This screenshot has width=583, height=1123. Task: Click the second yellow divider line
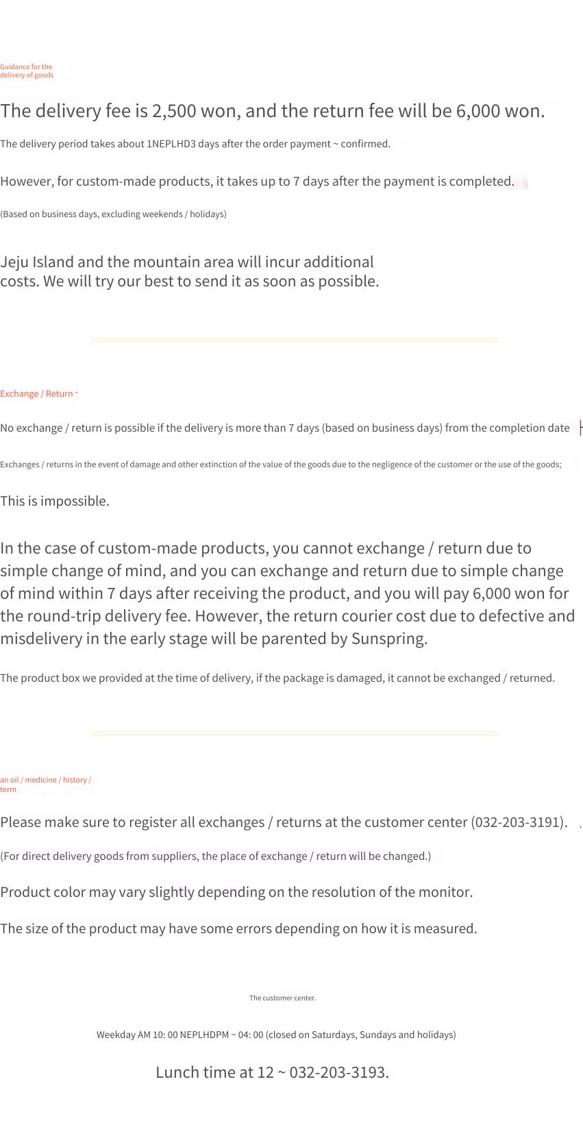(x=295, y=733)
